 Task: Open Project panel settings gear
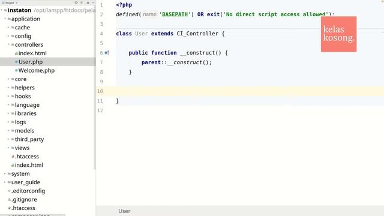[x=88, y=2]
